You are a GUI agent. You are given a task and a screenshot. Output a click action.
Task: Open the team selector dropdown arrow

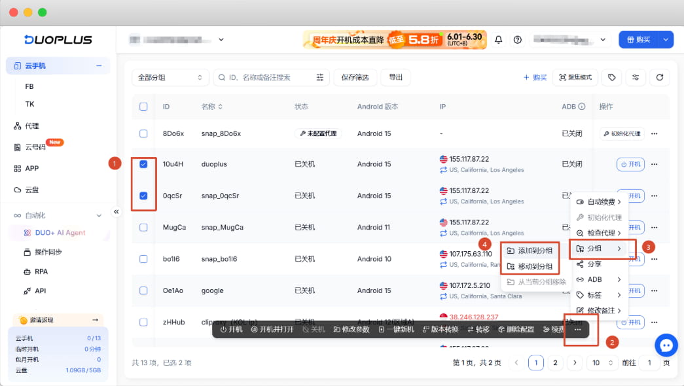[x=221, y=40]
